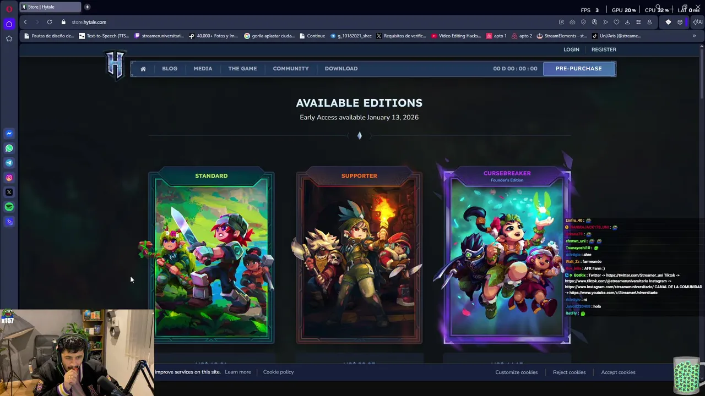Open WhatsApp in the Opera sidebar
The height and width of the screenshot is (396, 705).
[x=9, y=148]
